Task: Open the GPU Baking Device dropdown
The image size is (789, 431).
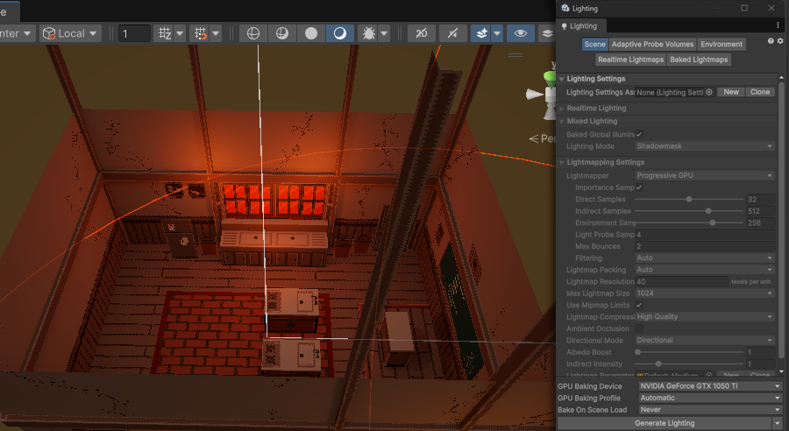Action: coord(708,385)
